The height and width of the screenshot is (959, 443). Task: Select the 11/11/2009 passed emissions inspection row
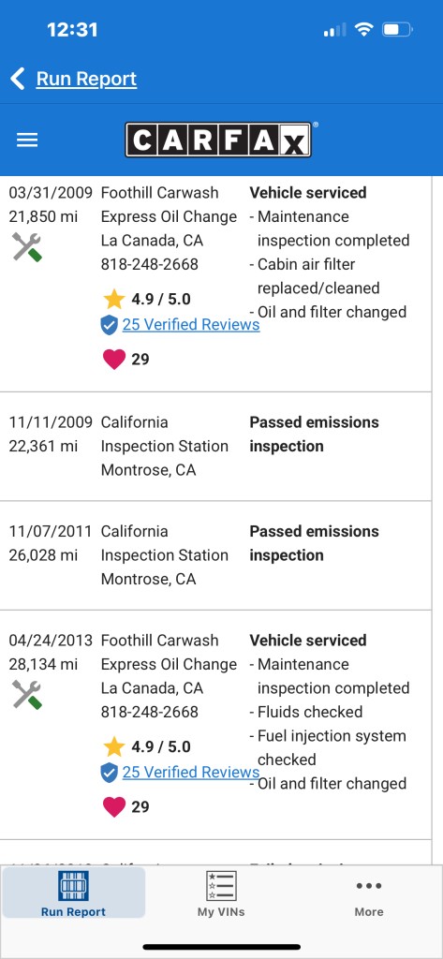point(215,447)
